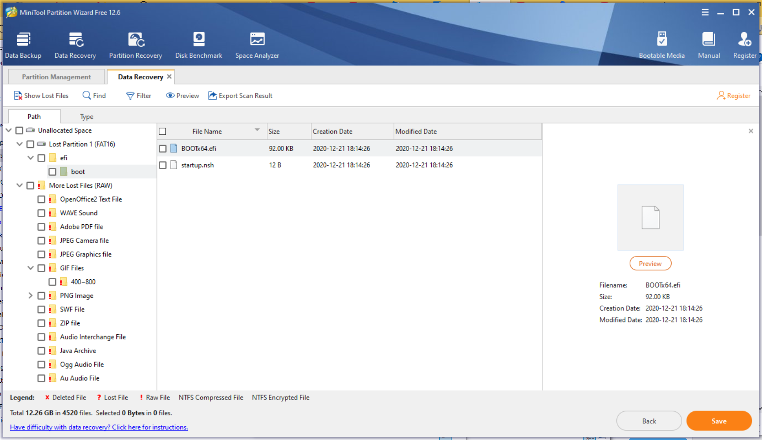Open the Java Archive category
The height and width of the screenshot is (440, 762).
point(78,351)
